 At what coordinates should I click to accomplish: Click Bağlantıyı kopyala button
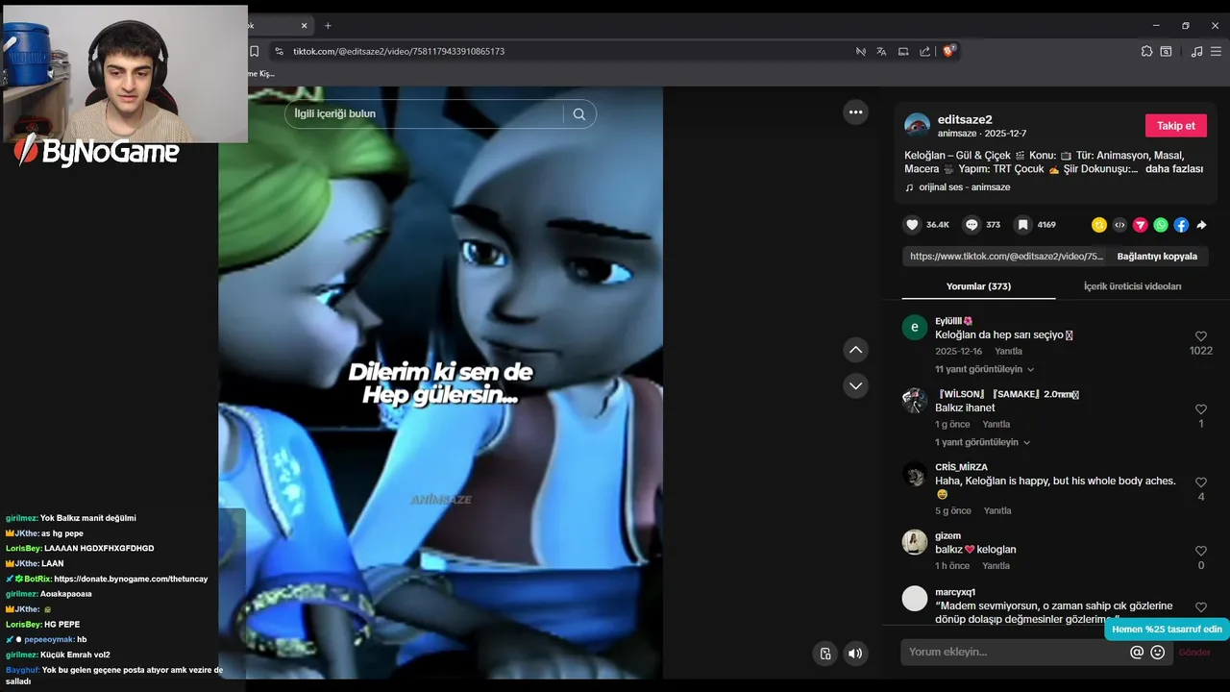point(1157,257)
